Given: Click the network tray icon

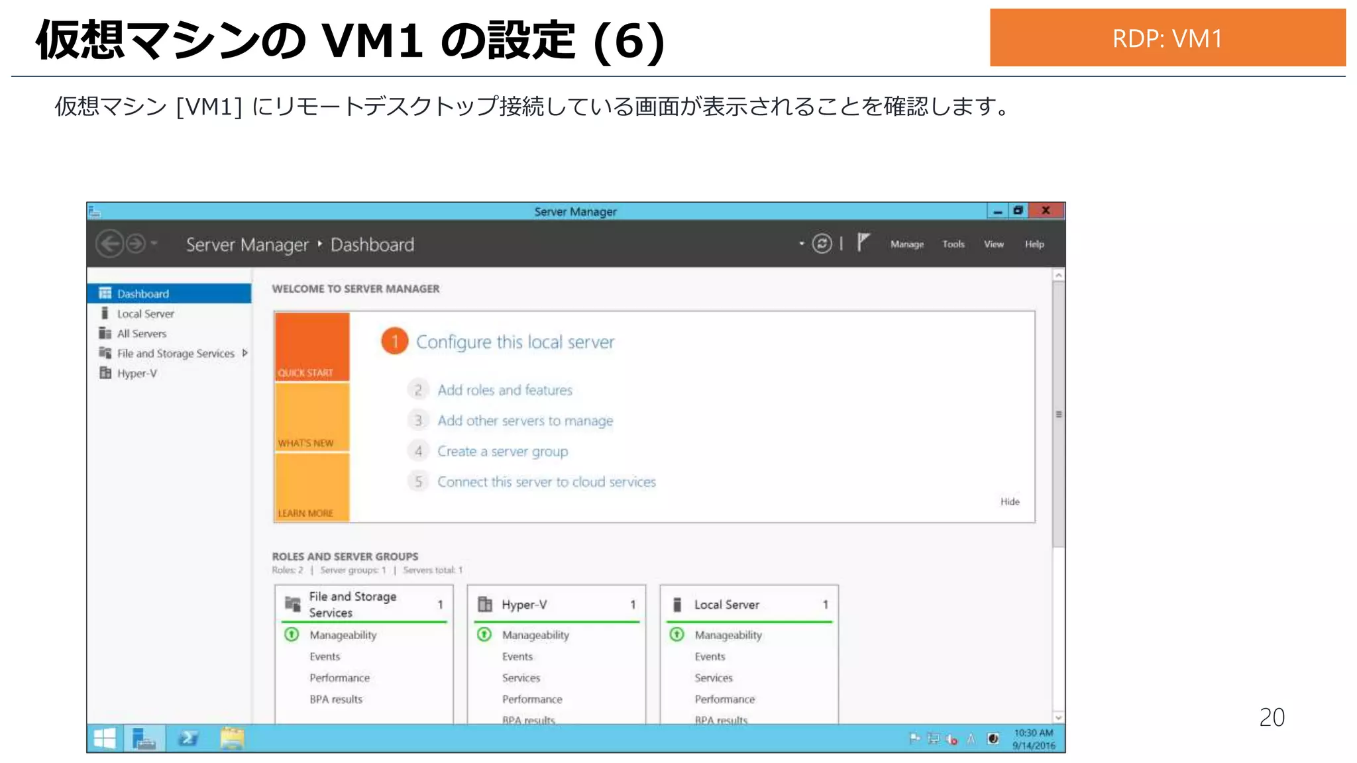Looking at the screenshot, I should (934, 738).
